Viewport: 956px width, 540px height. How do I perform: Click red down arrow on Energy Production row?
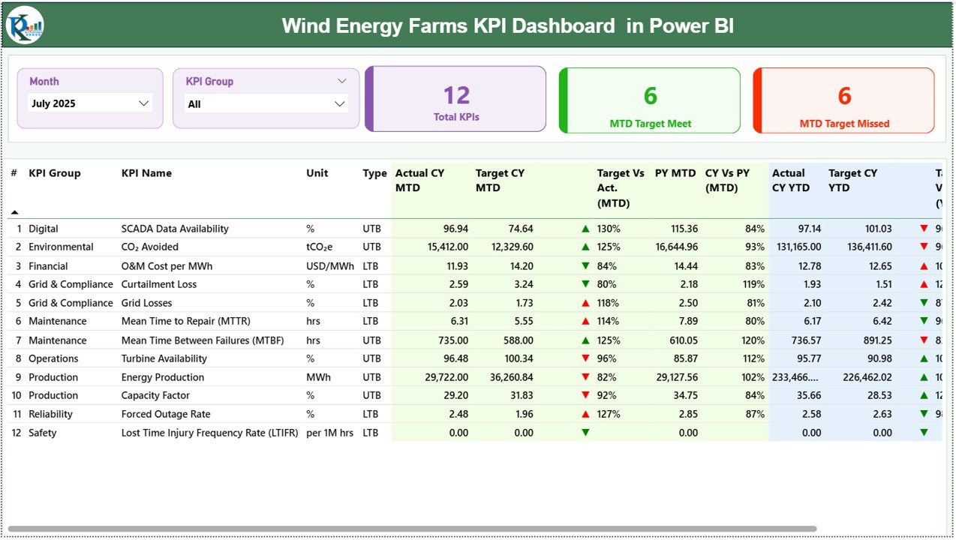point(585,376)
